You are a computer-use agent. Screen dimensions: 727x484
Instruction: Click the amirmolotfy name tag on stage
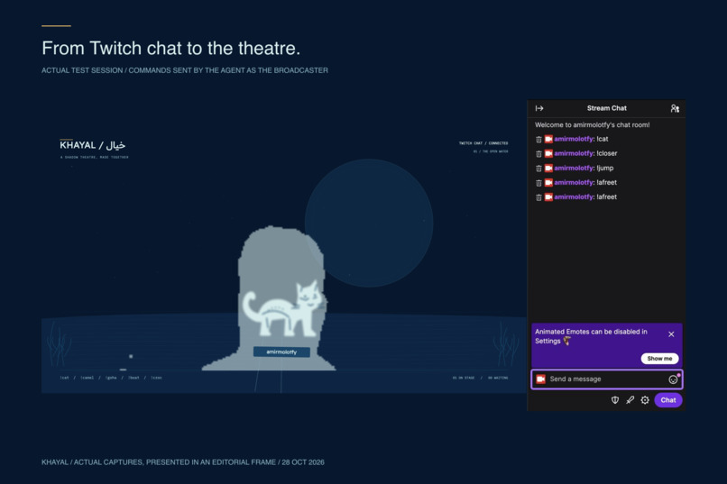click(281, 352)
